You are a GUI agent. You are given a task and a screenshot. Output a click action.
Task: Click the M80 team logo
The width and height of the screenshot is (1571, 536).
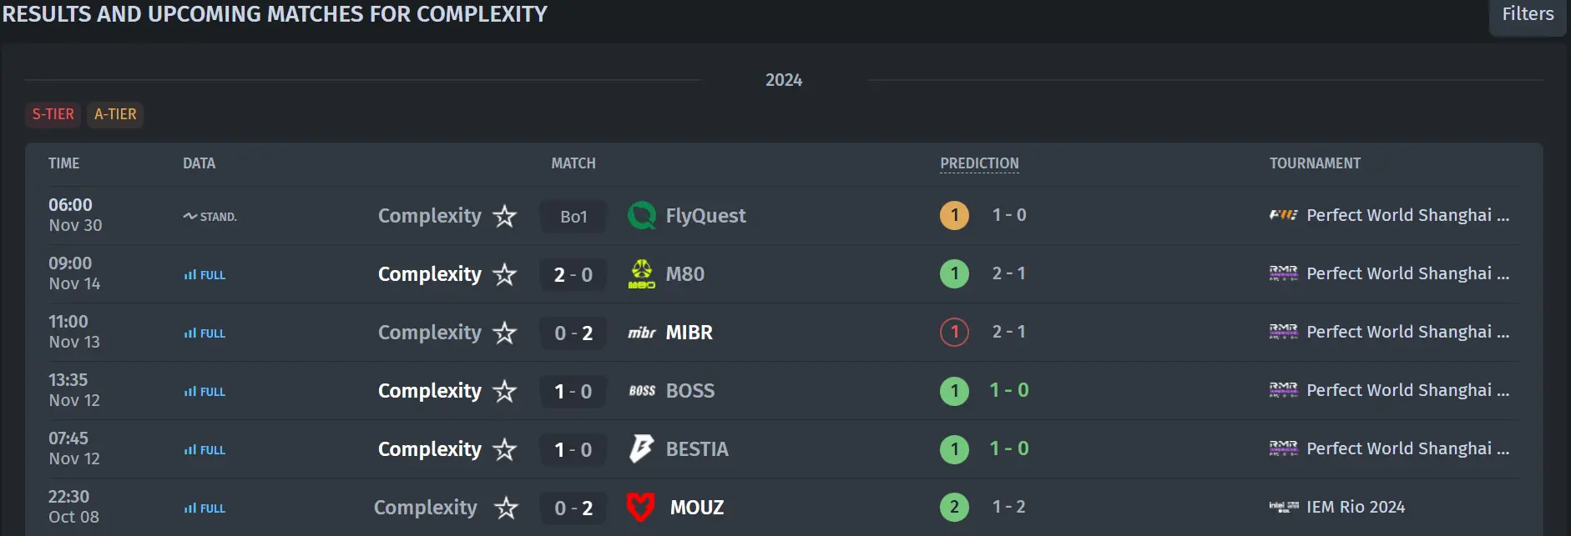tap(641, 274)
